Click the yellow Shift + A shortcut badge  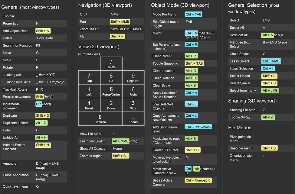point(43,31)
